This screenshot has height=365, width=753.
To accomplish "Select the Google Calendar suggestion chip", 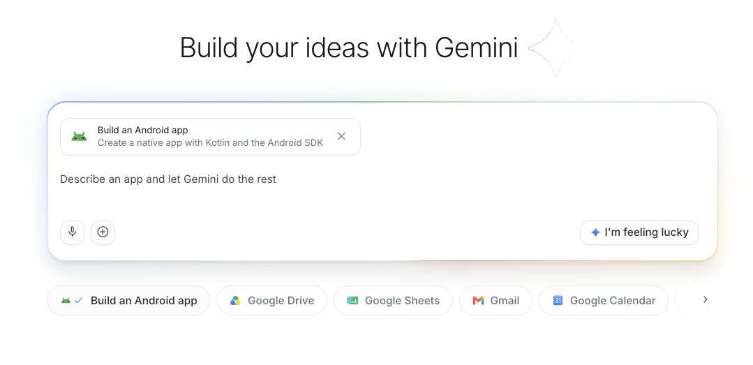I will click(x=604, y=301).
